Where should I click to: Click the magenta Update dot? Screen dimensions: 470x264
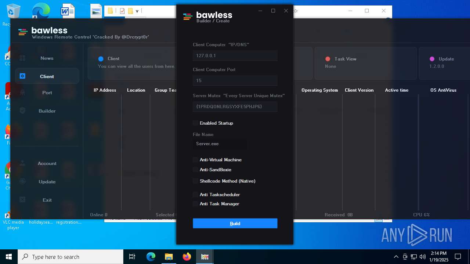(x=432, y=59)
